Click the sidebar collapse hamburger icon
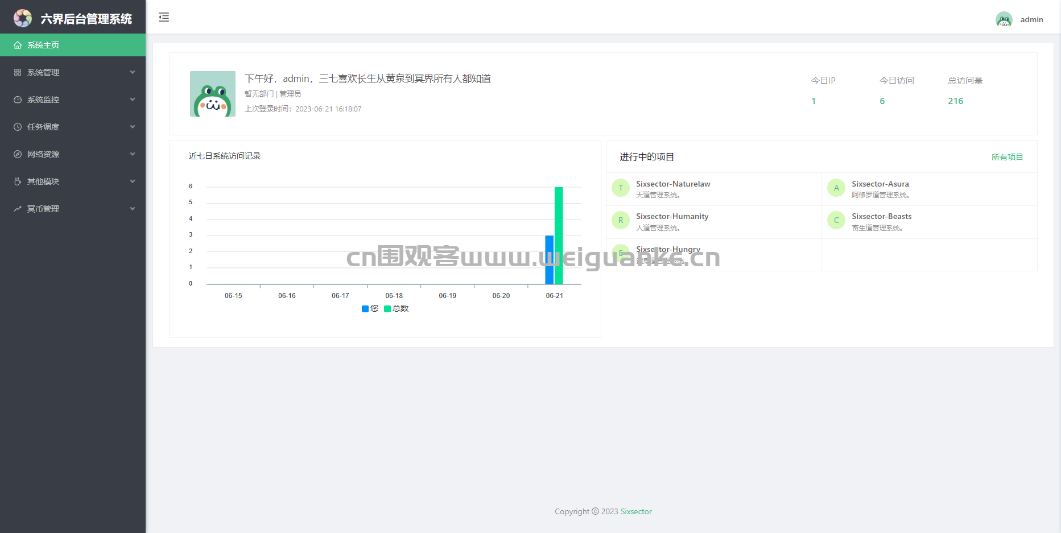Viewport: 1061px width, 533px height. (164, 17)
